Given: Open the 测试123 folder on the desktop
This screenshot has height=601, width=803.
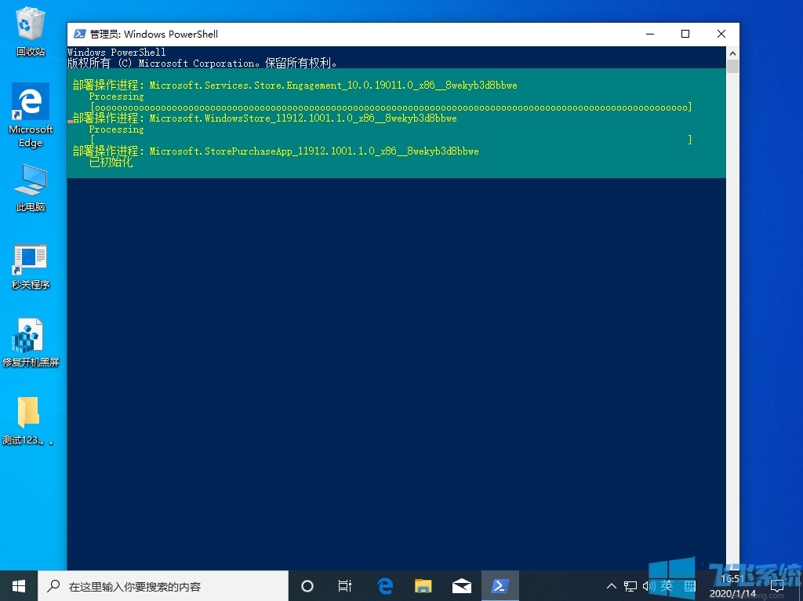Looking at the screenshot, I should click(30, 412).
